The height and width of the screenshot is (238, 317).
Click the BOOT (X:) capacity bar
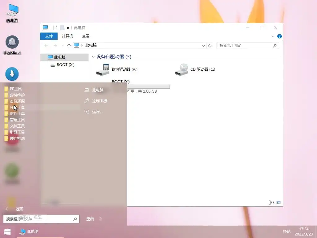click(x=148, y=87)
